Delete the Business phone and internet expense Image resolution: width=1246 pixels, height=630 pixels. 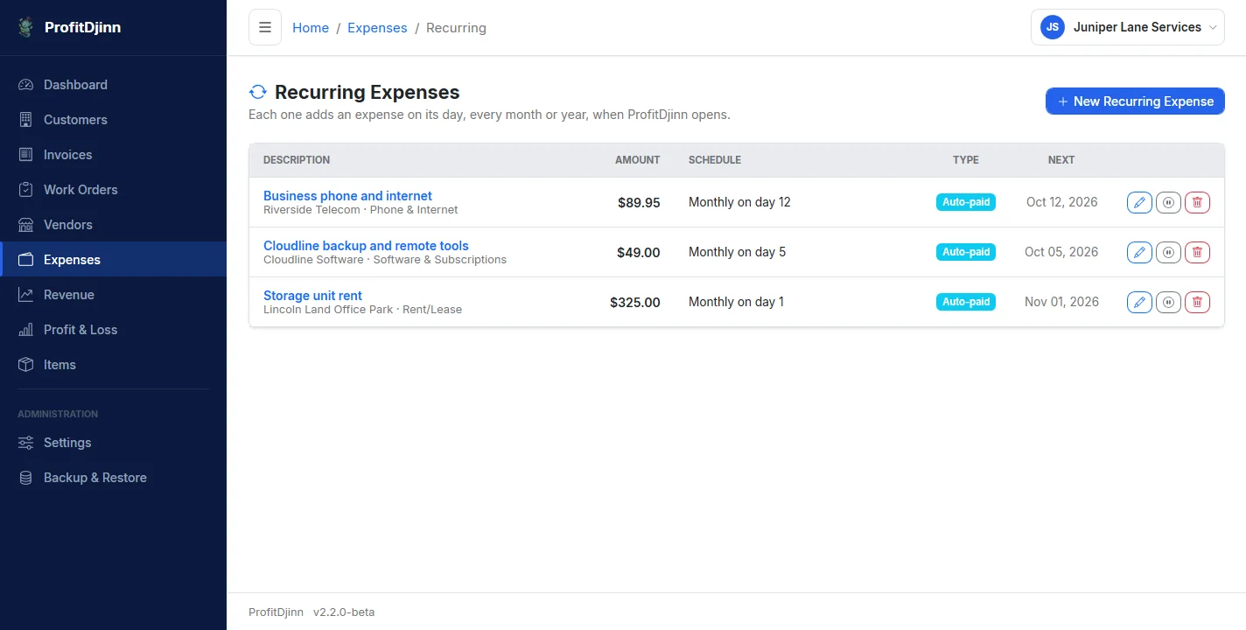(1198, 202)
